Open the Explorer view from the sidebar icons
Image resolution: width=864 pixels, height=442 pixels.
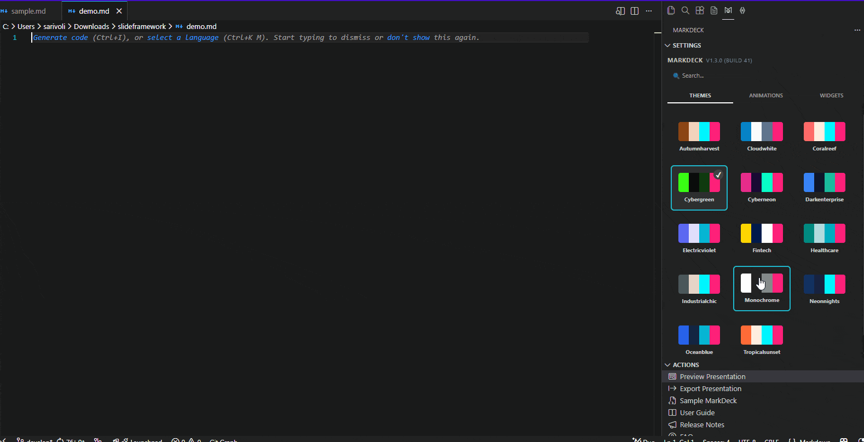671,10
